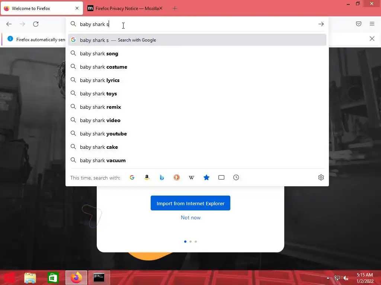Reload the current page
381x285 pixels.
pyautogui.click(x=36, y=24)
